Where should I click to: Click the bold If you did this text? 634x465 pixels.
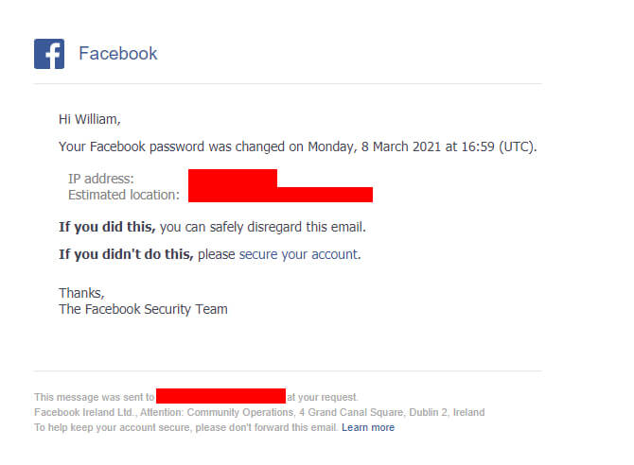pos(107,227)
